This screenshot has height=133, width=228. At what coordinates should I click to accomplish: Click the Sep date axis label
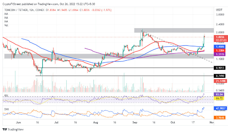135,122
